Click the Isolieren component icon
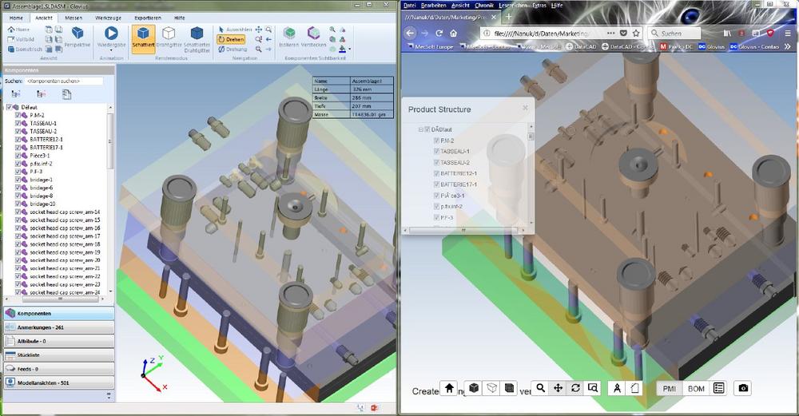Screen dimensions: 799x416 (289, 33)
